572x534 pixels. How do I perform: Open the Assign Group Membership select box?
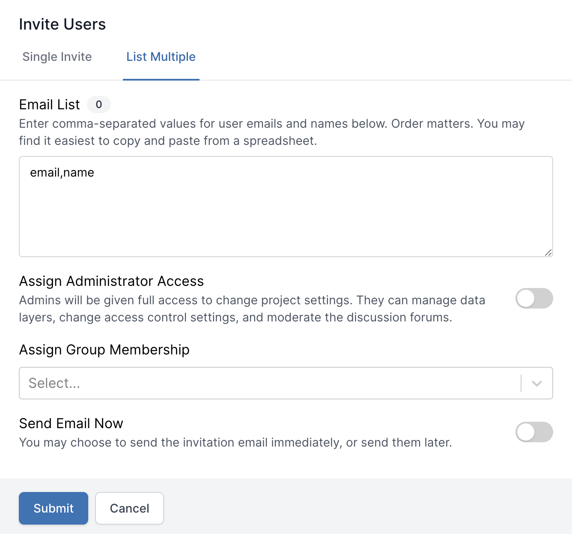point(270,383)
